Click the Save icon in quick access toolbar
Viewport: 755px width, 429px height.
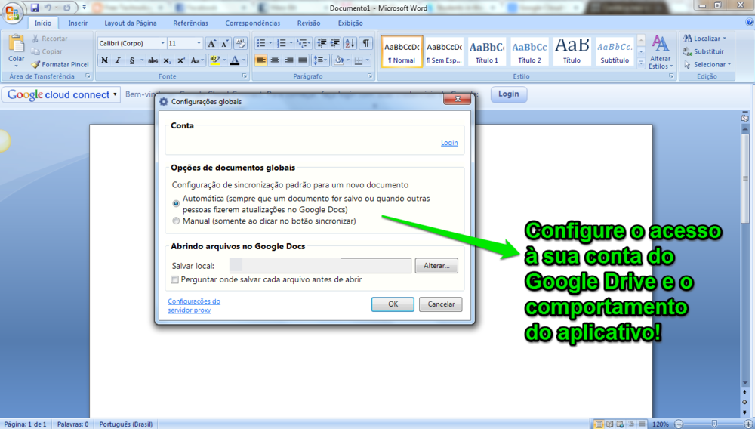(x=35, y=8)
